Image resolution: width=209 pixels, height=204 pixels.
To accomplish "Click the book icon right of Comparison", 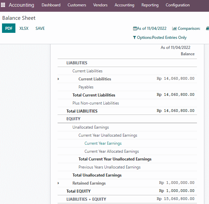I will pyautogui.click(x=208, y=28).
